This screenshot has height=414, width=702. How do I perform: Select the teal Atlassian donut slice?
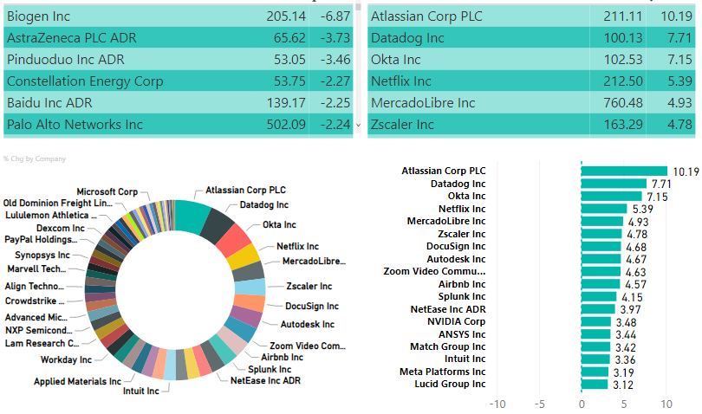(x=191, y=217)
